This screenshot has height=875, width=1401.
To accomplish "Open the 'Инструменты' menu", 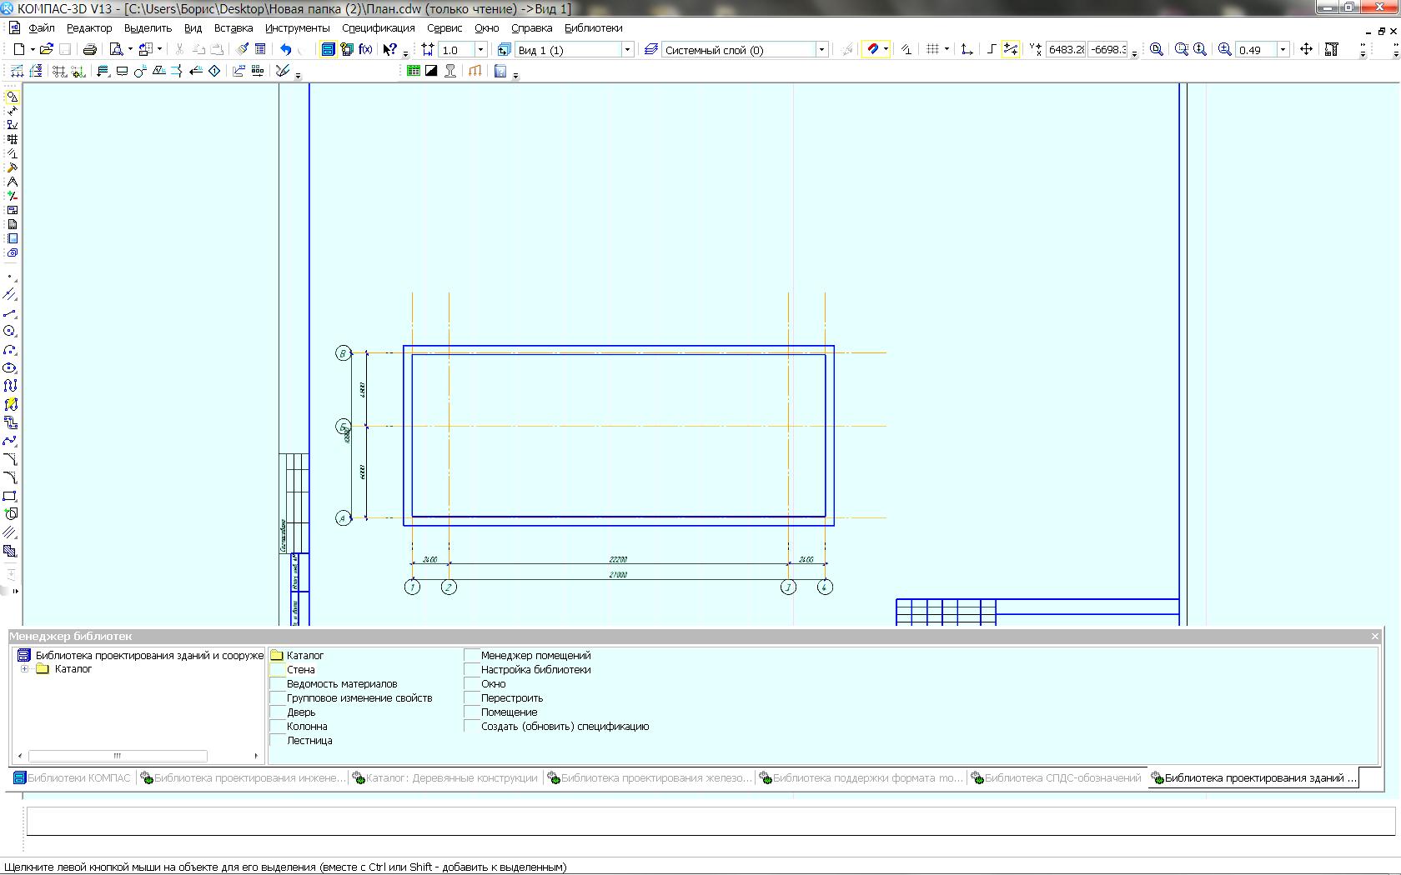I will (297, 28).
